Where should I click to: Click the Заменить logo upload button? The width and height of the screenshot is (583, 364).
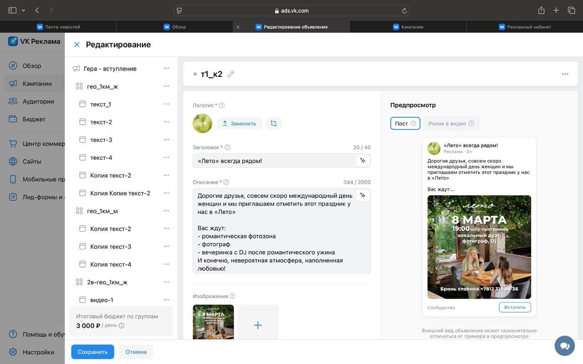(x=240, y=123)
